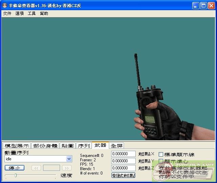Step forward one frame with >> button
Image resolution: width=217 pixels, height=183 pixels.
tap(67, 168)
